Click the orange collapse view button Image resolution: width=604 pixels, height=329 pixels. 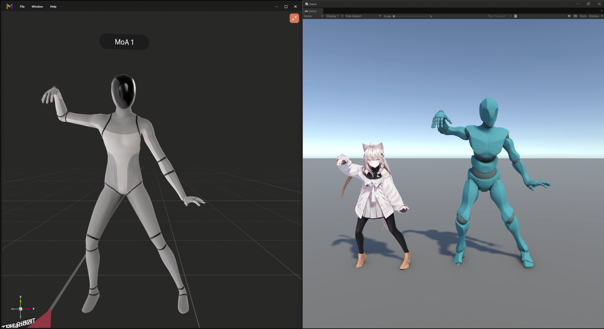(294, 18)
